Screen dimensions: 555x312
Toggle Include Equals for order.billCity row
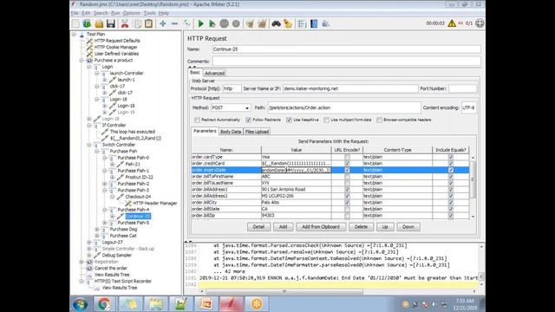coord(451,202)
